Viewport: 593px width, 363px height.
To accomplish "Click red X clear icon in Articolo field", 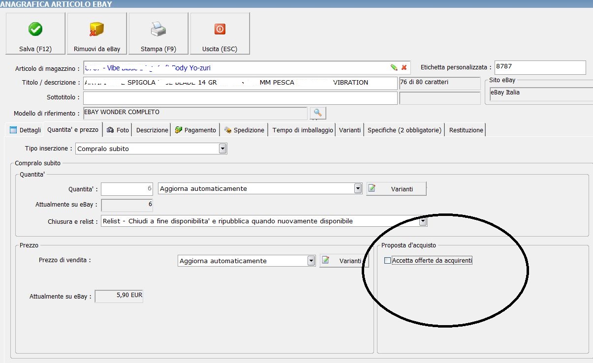I will (x=404, y=67).
